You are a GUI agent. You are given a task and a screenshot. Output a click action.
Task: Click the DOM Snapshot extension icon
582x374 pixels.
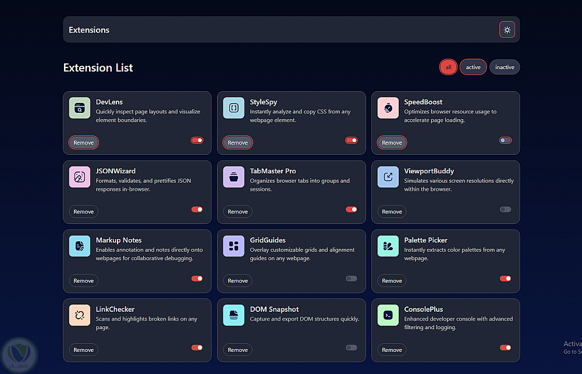[x=233, y=315]
